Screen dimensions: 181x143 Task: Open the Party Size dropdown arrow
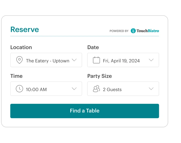tap(151, 89)
